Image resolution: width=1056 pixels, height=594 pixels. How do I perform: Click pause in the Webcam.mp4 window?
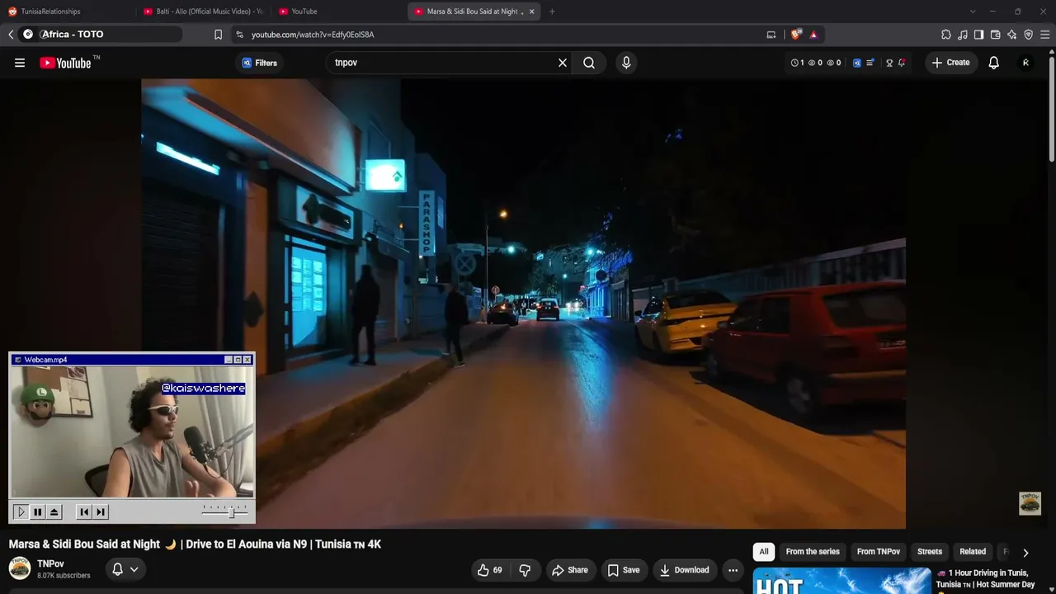37,512
